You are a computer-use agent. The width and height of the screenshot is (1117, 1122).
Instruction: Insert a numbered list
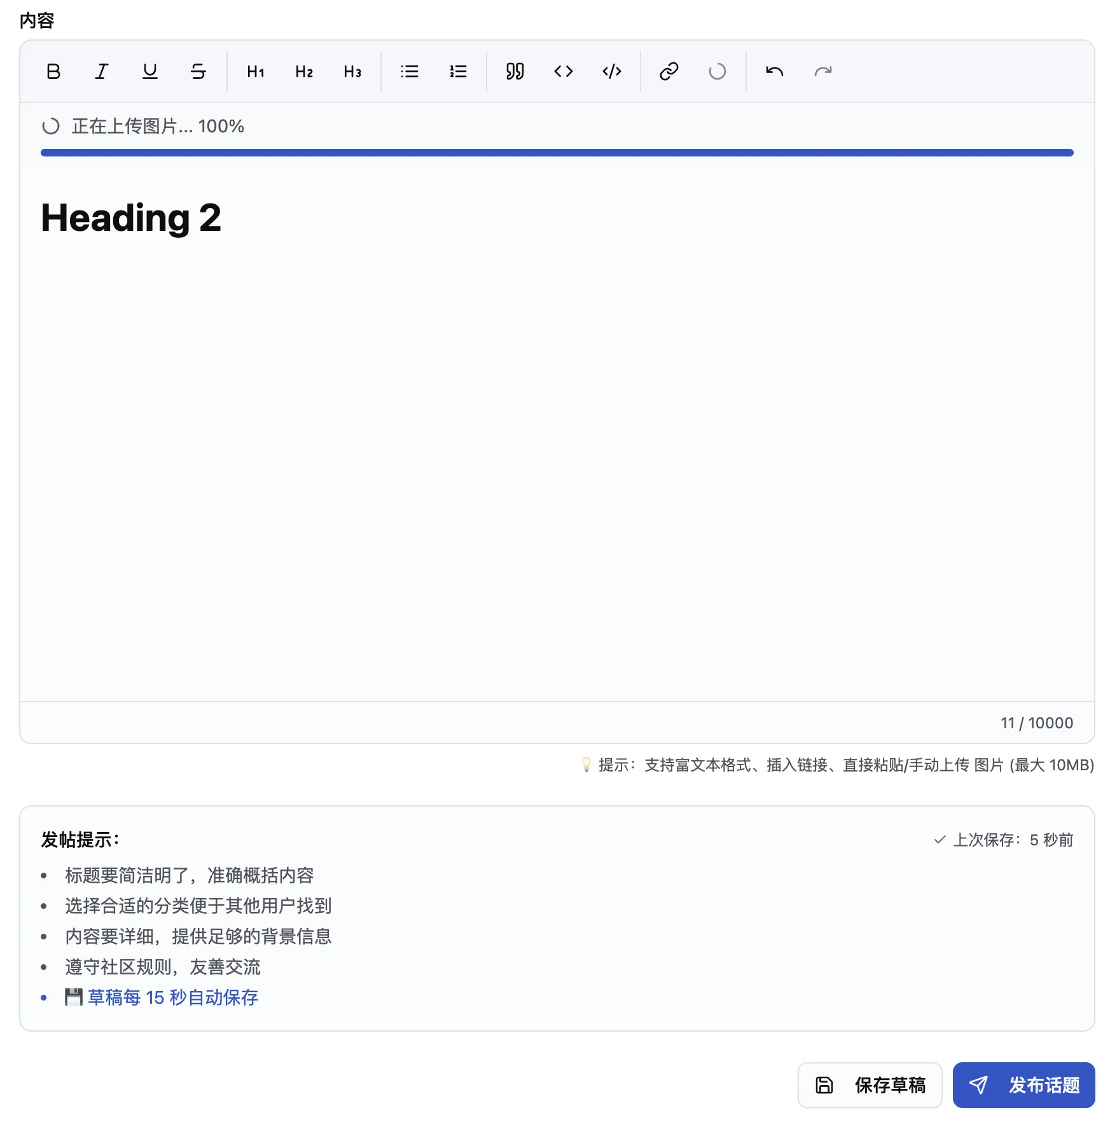458,71
